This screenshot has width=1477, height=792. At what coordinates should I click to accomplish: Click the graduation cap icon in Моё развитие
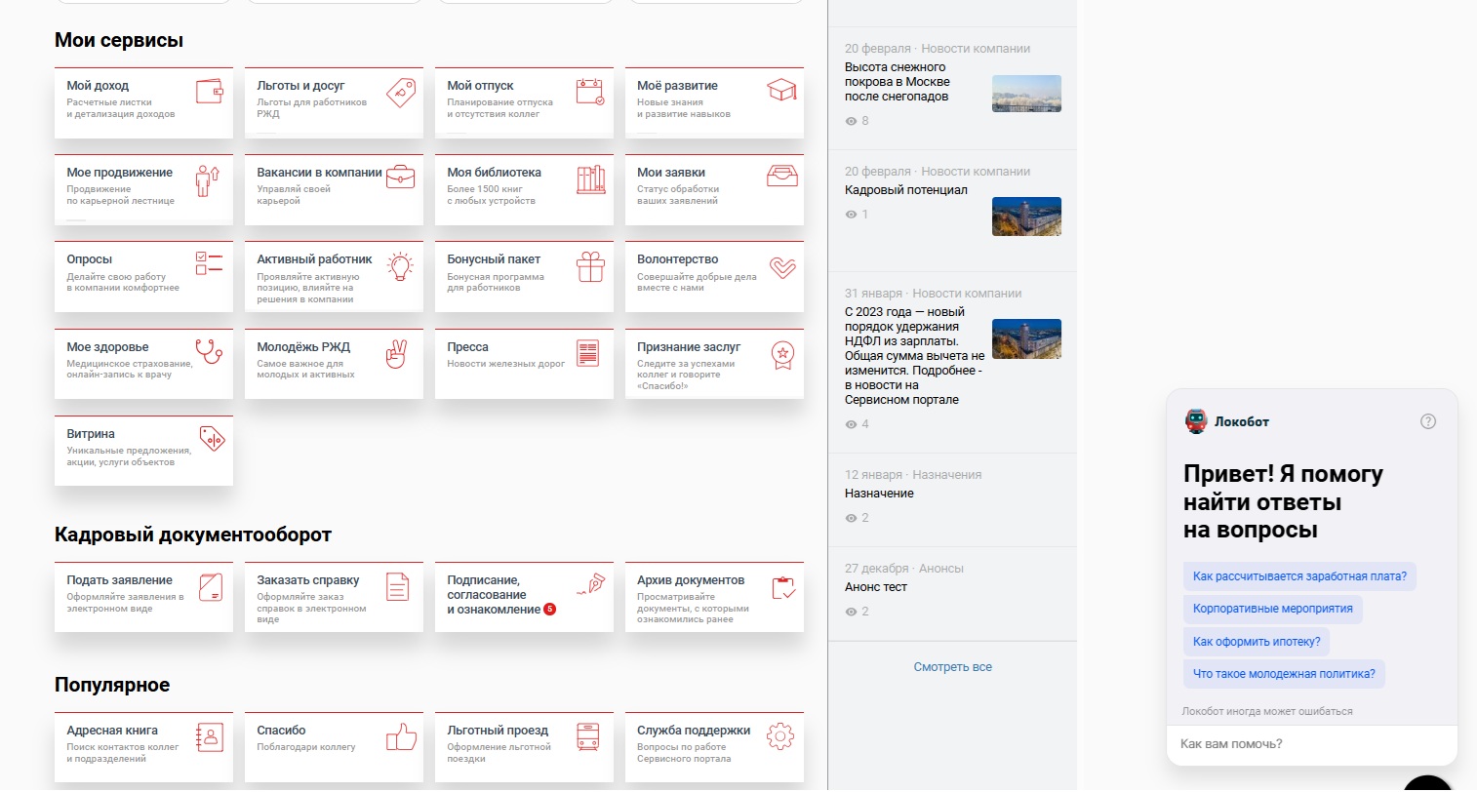click(x=781, y=91)
